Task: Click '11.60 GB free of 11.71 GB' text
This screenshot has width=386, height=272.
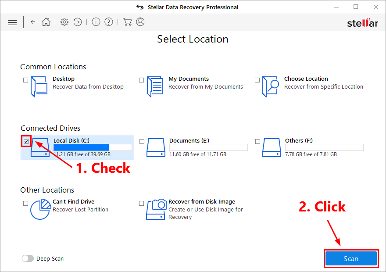Action: (198, 154)
